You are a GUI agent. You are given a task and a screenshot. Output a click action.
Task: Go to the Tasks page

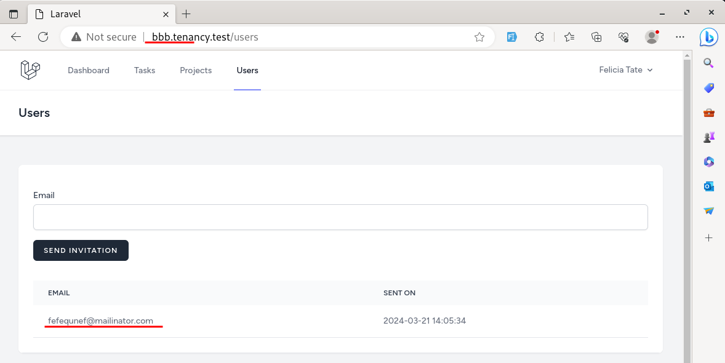(145, 70)
